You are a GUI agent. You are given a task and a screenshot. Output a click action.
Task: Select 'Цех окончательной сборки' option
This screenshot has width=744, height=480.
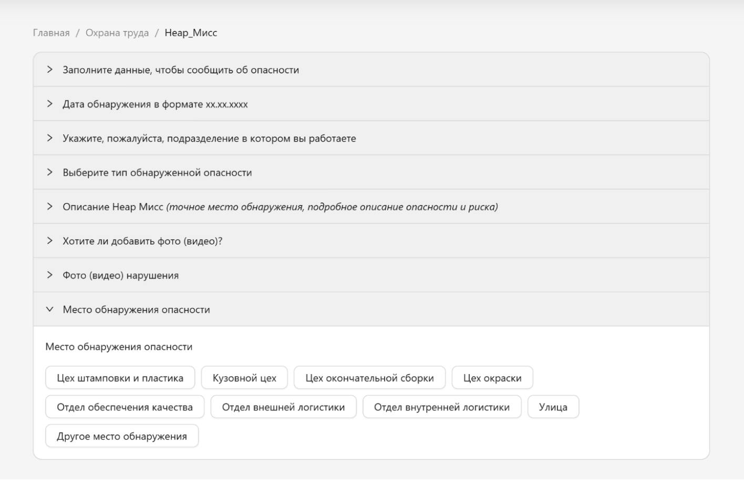click(x=369, y=378)
